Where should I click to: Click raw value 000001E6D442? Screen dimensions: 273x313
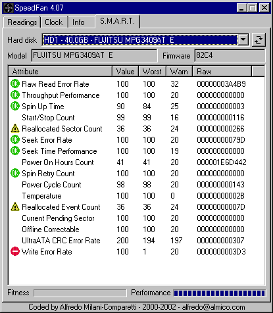pyautogui.click(x=222, y=162)
